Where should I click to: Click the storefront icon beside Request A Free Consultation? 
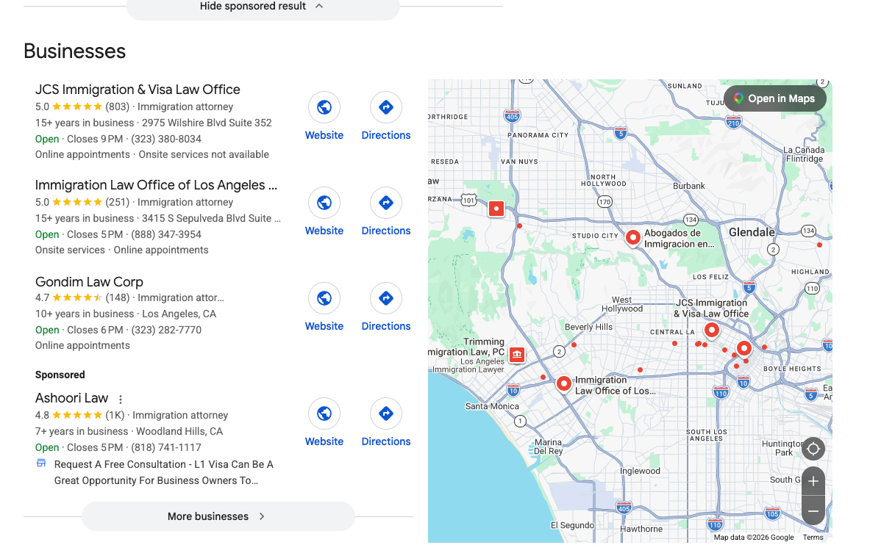tap(41, 463)
